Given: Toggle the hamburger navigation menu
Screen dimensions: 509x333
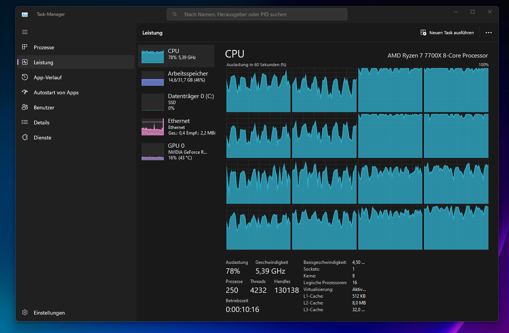Looking at the screenshot, I should pyautogui.click(x=25, y=32).
